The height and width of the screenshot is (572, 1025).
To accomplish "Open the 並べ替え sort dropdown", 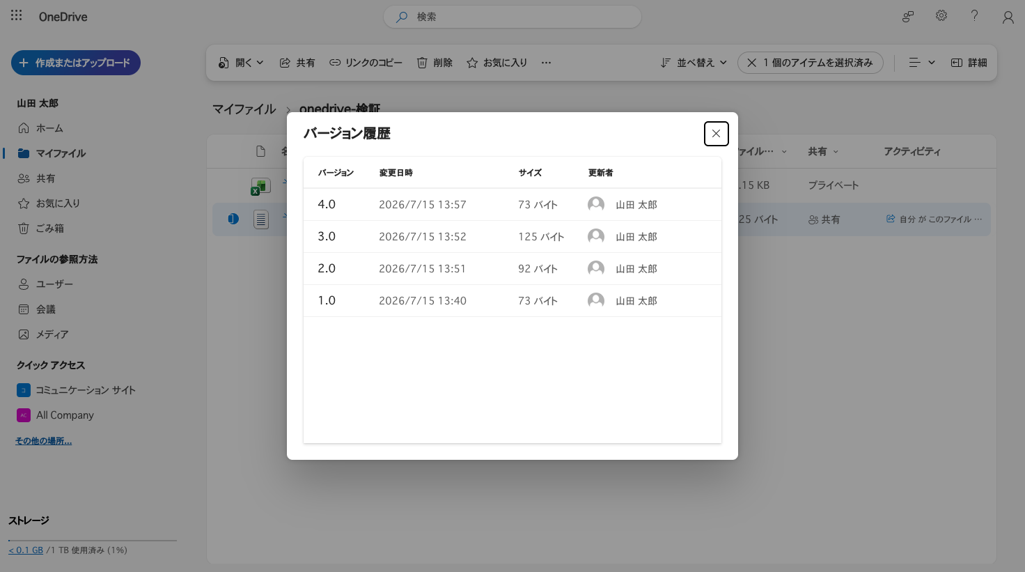I will [x=694, y=63].
